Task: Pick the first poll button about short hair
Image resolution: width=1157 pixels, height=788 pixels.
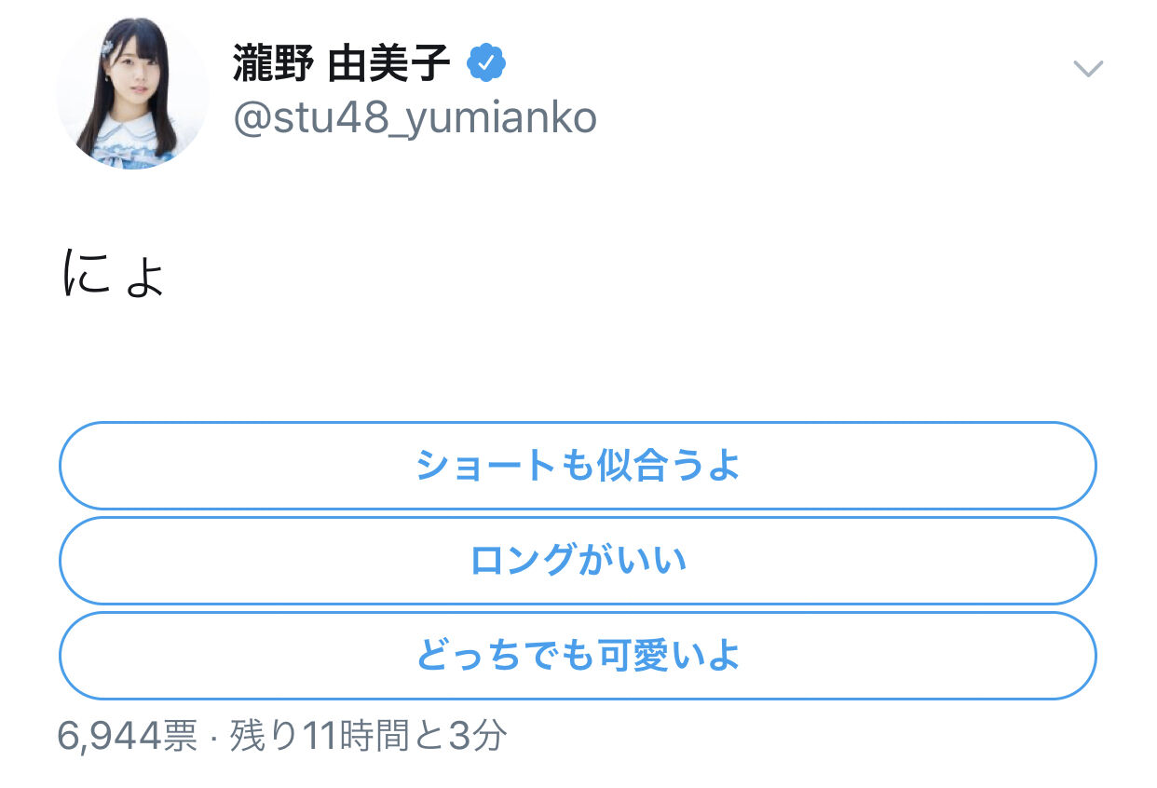Action: tap(578, 466)
